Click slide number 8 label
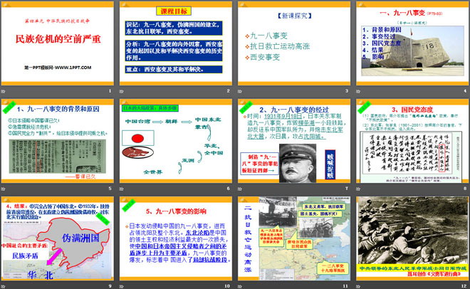 pos(465,189)
